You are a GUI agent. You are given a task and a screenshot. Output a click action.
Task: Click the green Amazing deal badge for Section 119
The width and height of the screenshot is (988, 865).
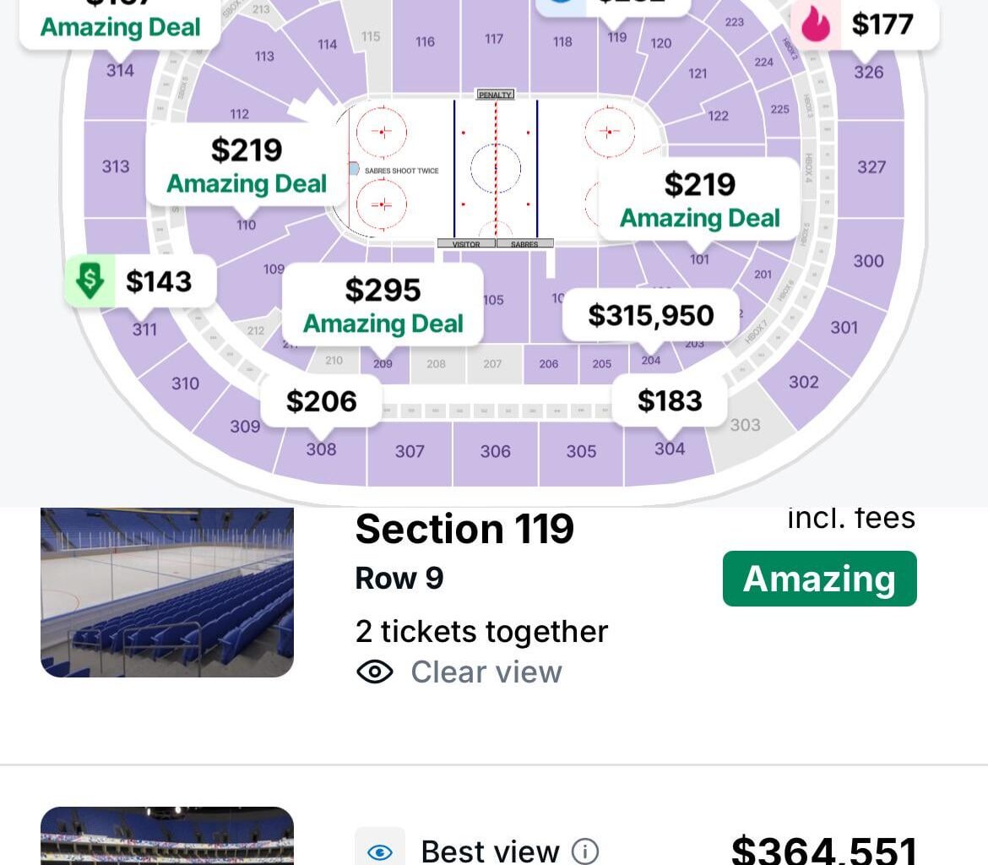(818, 579)
